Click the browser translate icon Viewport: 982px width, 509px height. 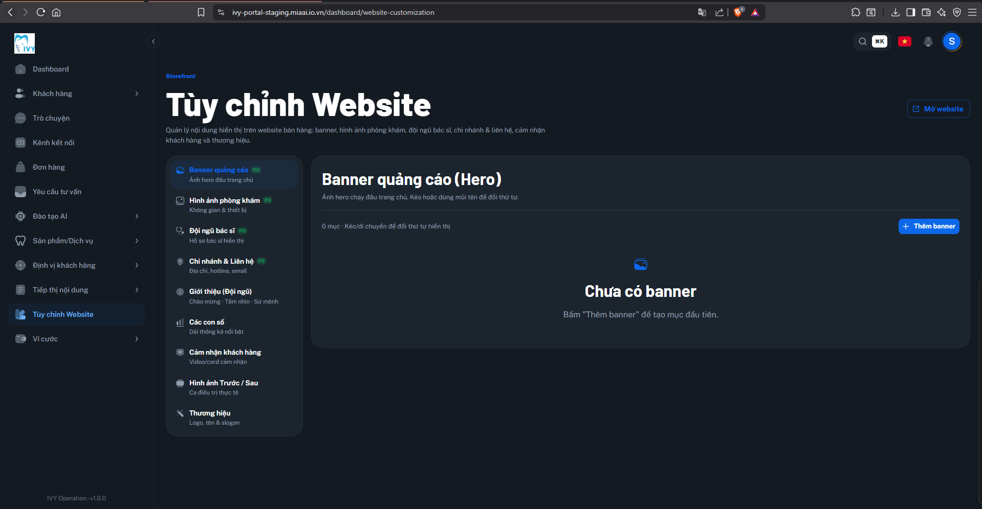click(x=702, y=12)
